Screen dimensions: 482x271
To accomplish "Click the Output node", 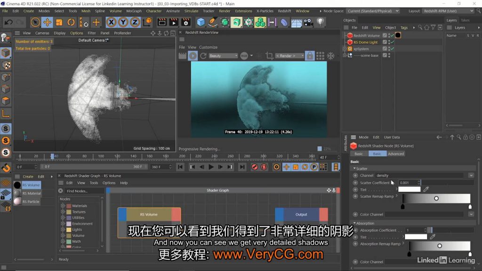I will tap(301, 215).
